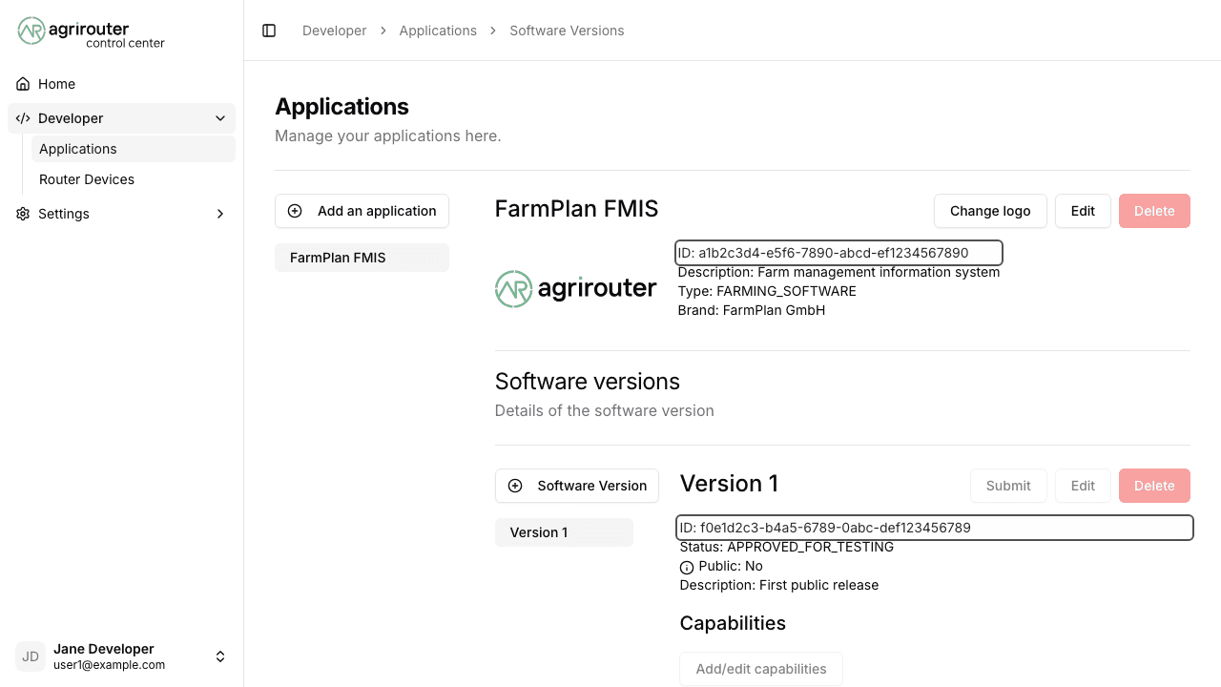This screenshot has height=687, width=1221.
Task: Click the Status: APPROVED_FOR_TESTING text
Action: tap(787, 547)
